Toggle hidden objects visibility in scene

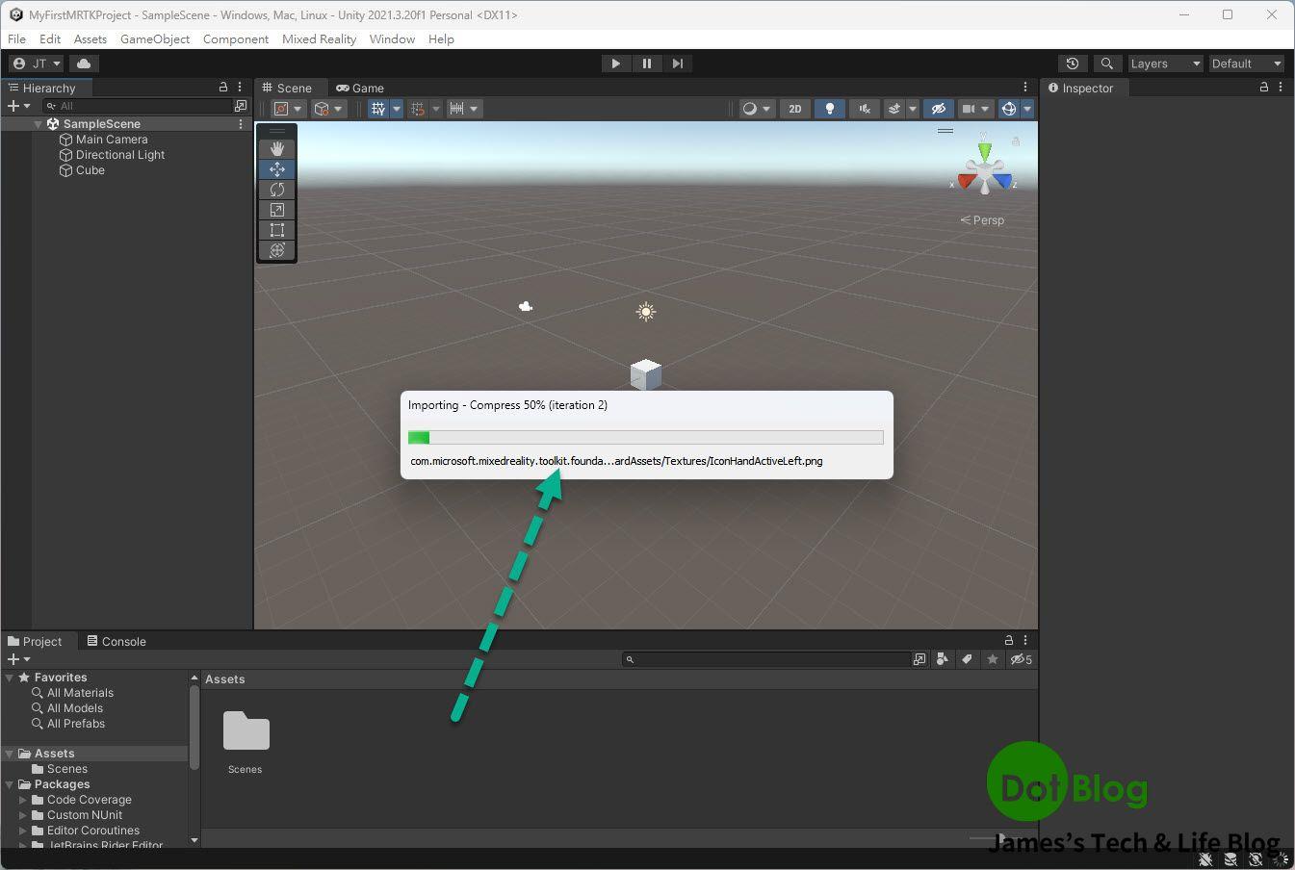pos(939,109)
